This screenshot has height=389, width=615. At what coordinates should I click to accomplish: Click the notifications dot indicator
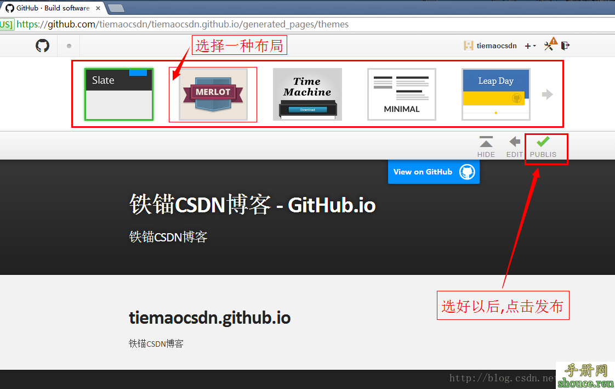pyautogui.click(x=69, y=46)
